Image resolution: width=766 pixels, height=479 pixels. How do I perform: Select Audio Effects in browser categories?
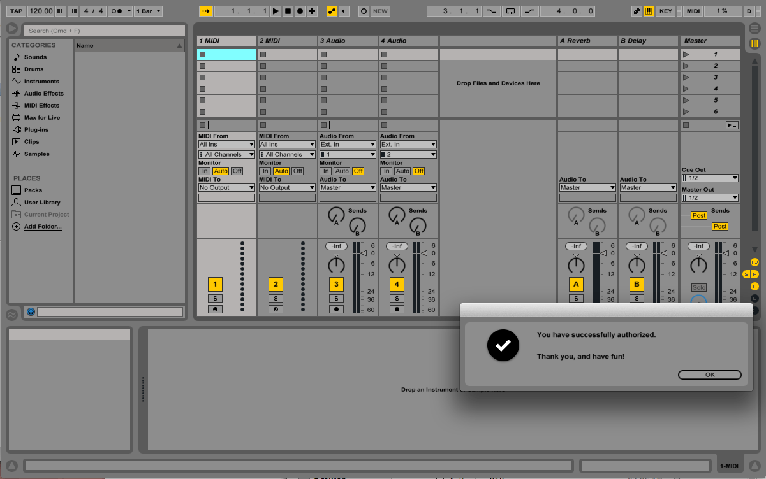(43, 93)
